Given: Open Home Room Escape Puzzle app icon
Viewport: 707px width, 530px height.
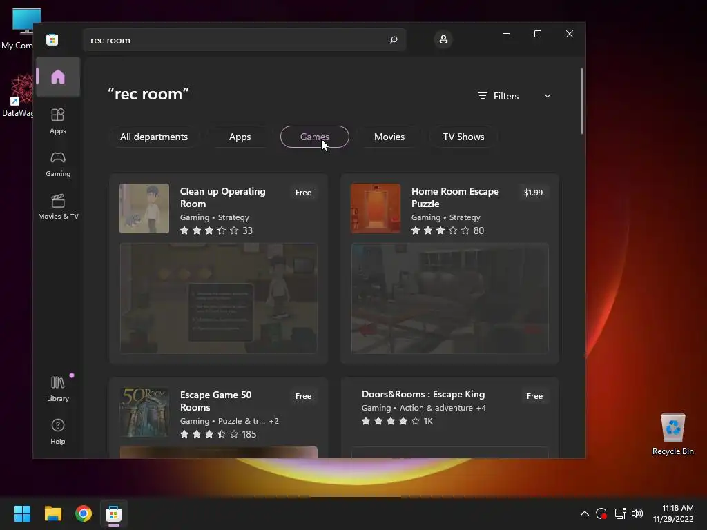Looking at the screenshot, I should [x=376, y=208].
